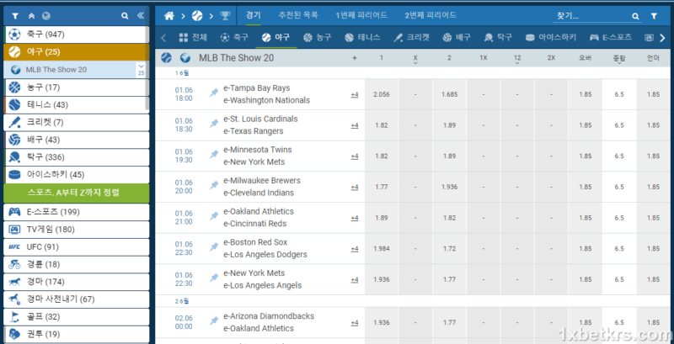Pin the e-Boston Red Sox match
The width and height of the screenshot is (674, 344).
(214, 247)
